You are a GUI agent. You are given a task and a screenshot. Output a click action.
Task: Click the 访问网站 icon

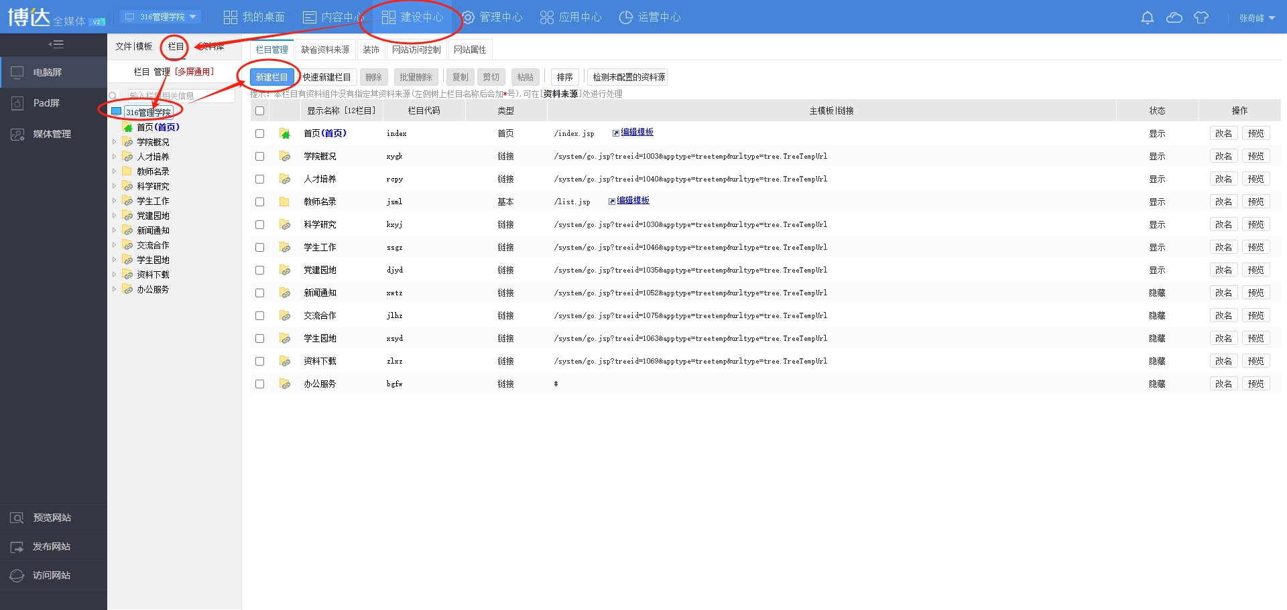coord(17,575)
